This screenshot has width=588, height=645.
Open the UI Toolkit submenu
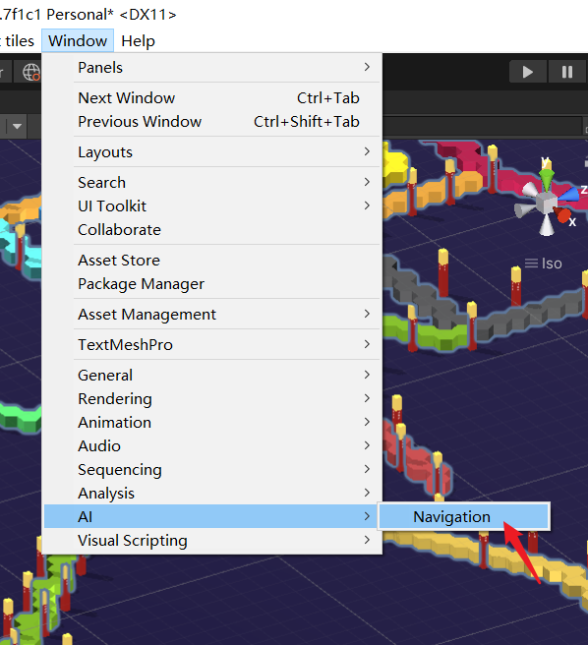(212, 205)
